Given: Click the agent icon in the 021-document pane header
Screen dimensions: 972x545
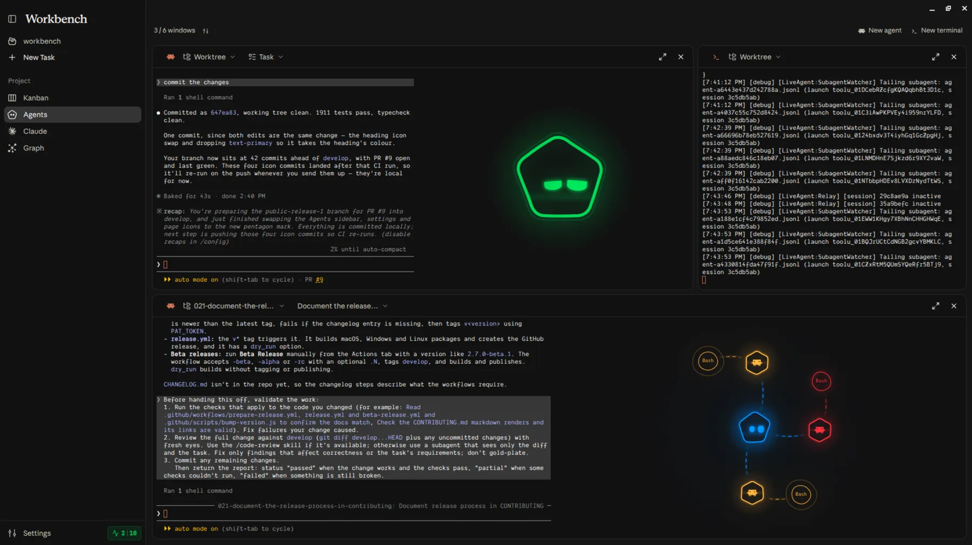Looking at the screenshot, I should pyautogui.click(x=171, y=306).
